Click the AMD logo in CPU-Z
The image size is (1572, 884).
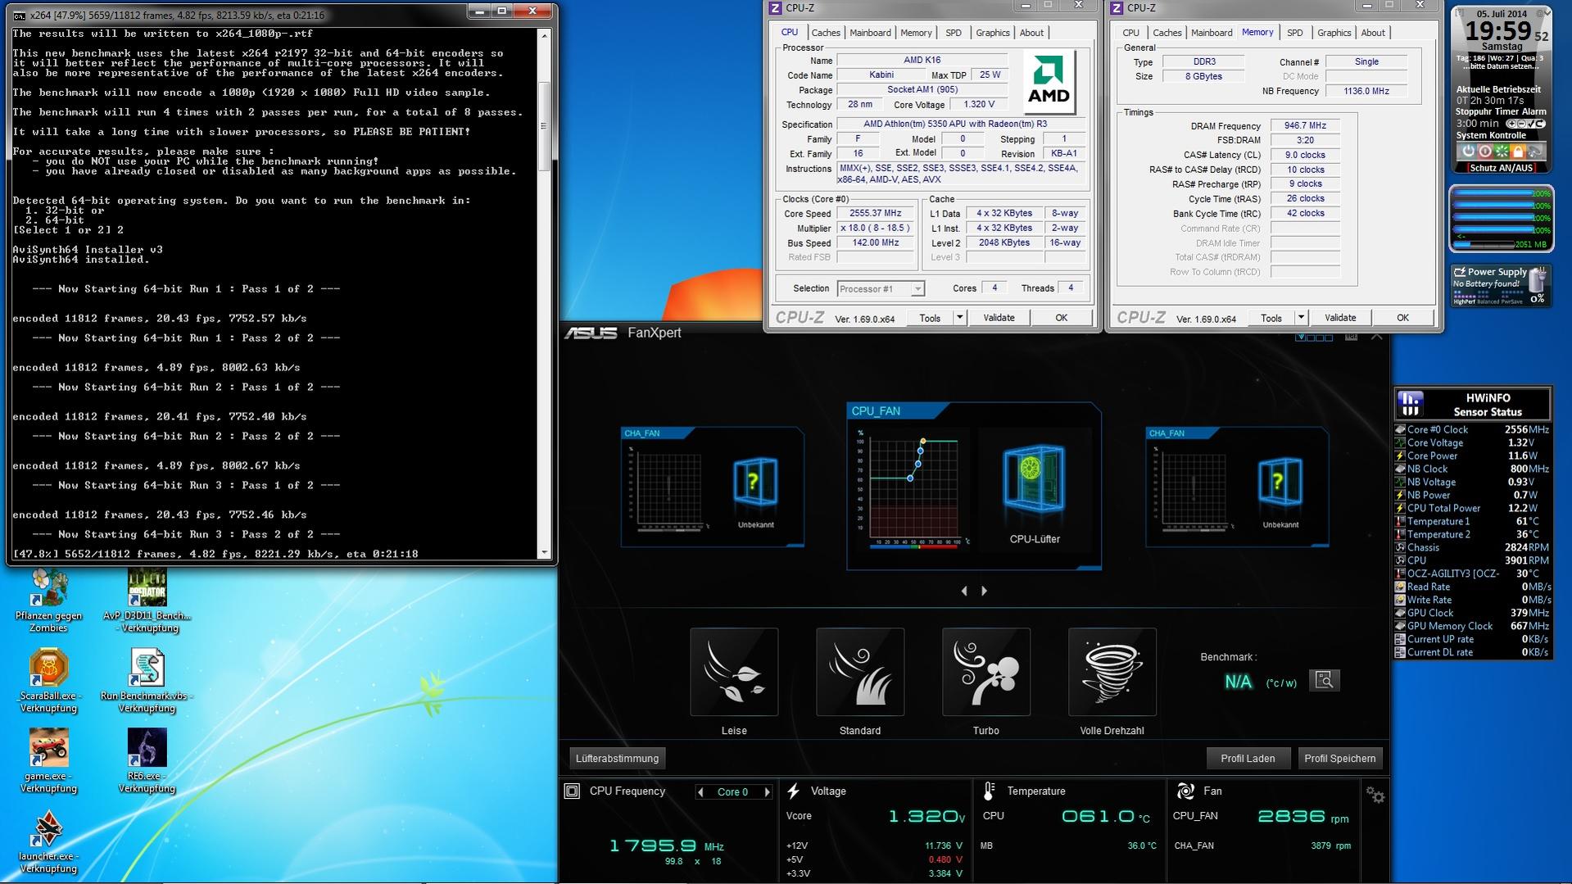tap(1049, 83)
